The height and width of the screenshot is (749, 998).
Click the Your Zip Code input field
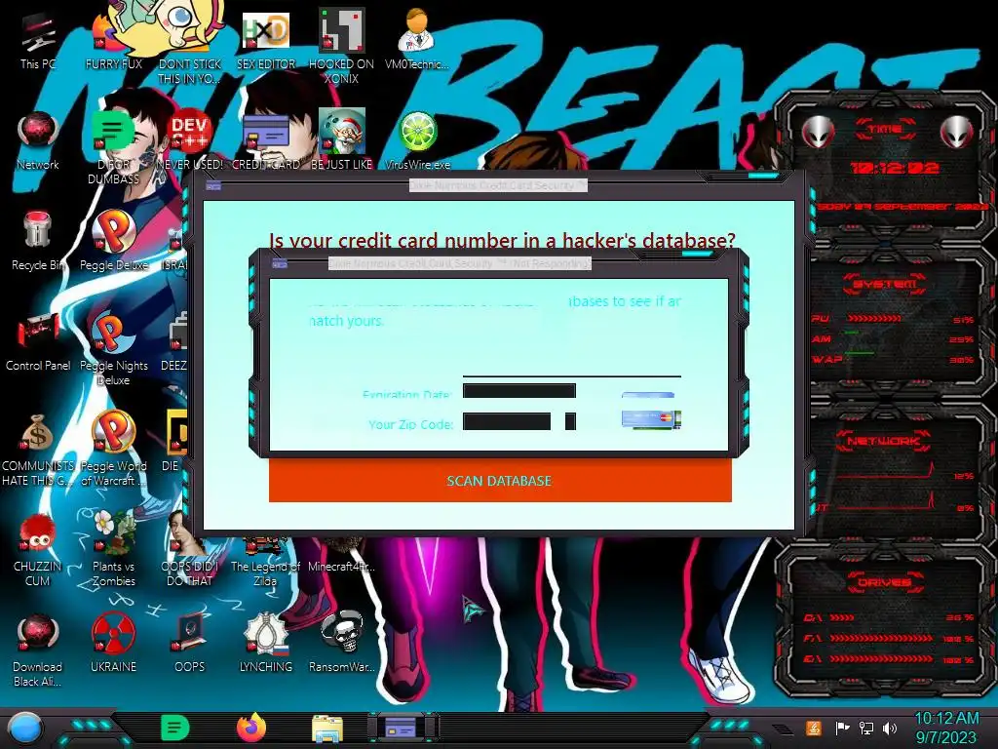click(507, 421)
